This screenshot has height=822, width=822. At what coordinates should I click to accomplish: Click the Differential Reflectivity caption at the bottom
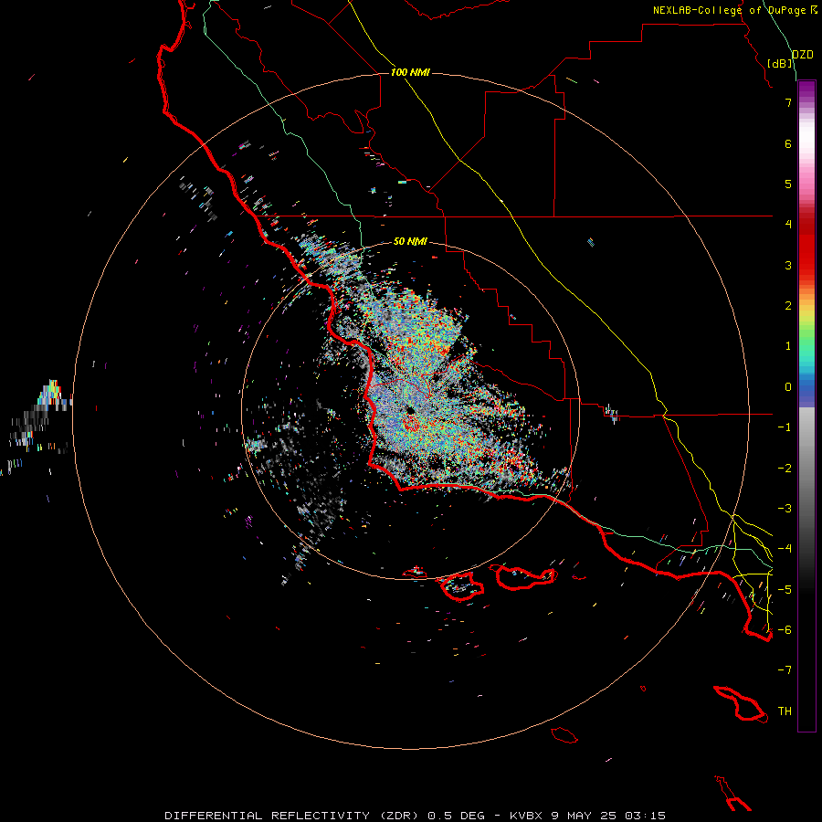coord(415,816)
